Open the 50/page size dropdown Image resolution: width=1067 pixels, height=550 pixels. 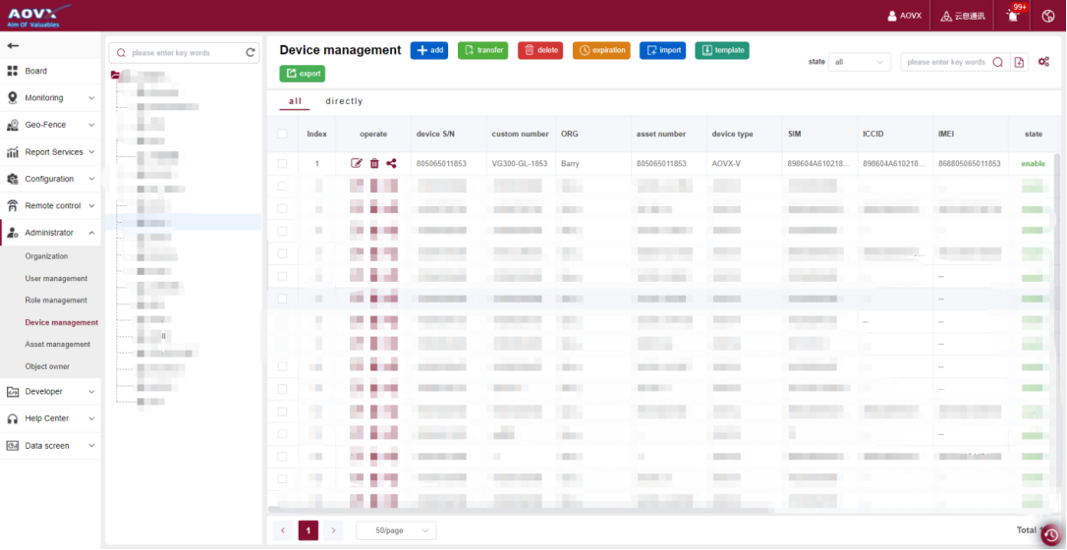[396, 530]
